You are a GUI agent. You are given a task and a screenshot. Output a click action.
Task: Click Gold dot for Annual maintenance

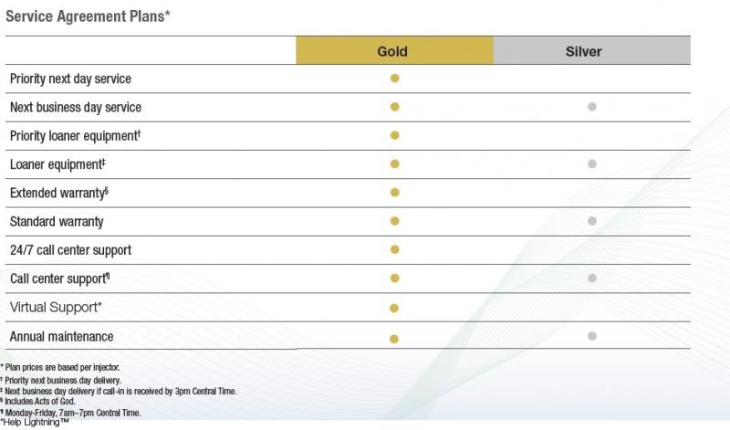394,338
